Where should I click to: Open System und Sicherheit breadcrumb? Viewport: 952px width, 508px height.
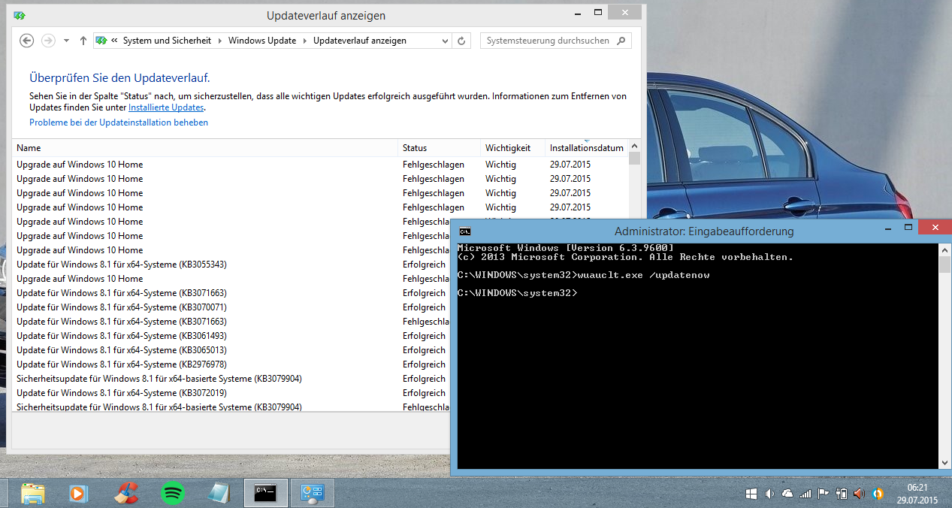coord(168,41)
